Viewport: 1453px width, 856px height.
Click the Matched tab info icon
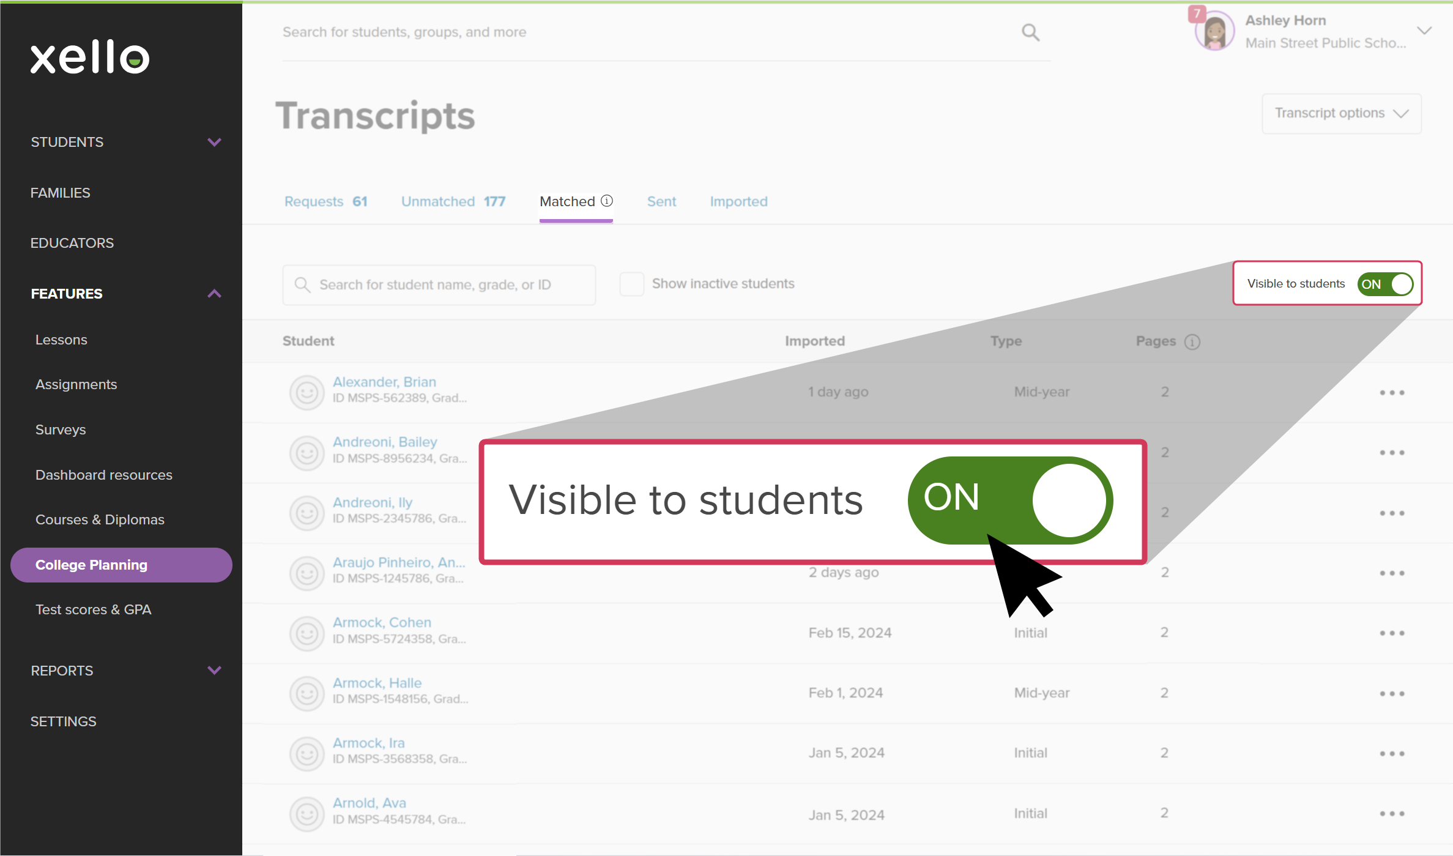pyautogui.click(x=607, y=201)
